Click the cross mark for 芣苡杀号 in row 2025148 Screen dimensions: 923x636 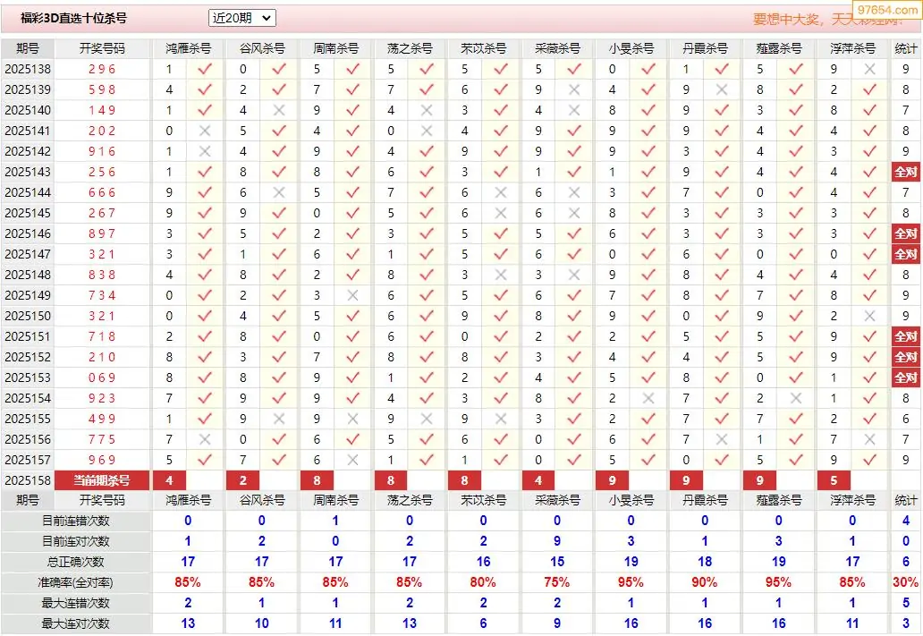pyautogui.click(x=500, y=275)
